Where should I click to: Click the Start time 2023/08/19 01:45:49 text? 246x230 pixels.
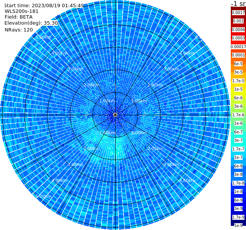tap(44, 6)
